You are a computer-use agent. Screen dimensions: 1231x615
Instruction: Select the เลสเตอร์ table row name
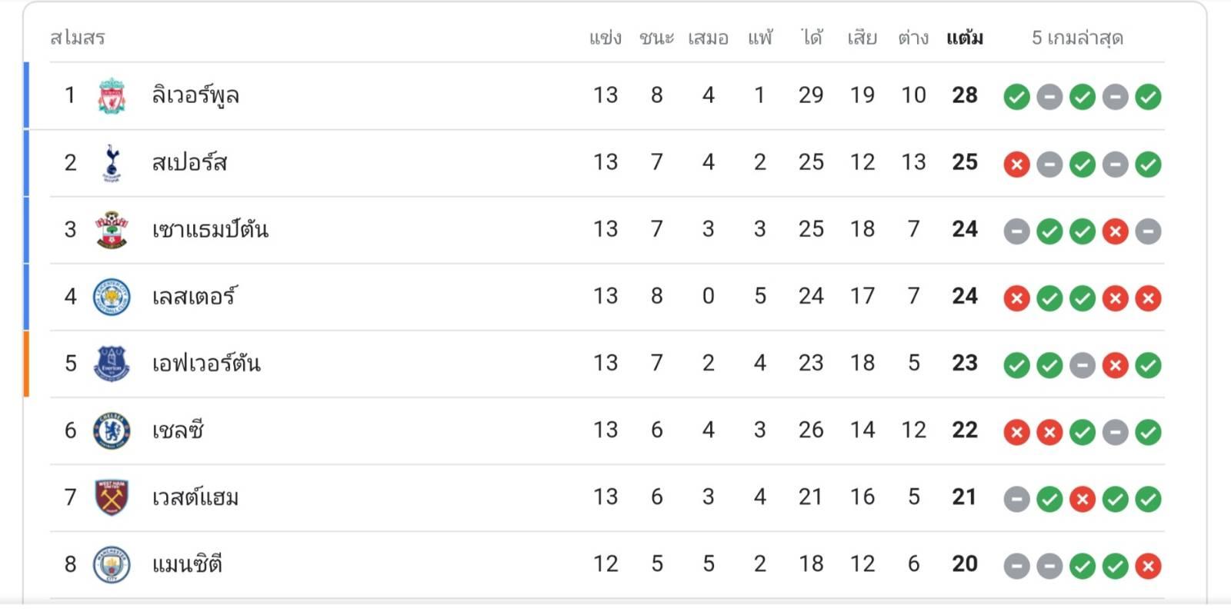pyautogui.click(x=194, y=297)
